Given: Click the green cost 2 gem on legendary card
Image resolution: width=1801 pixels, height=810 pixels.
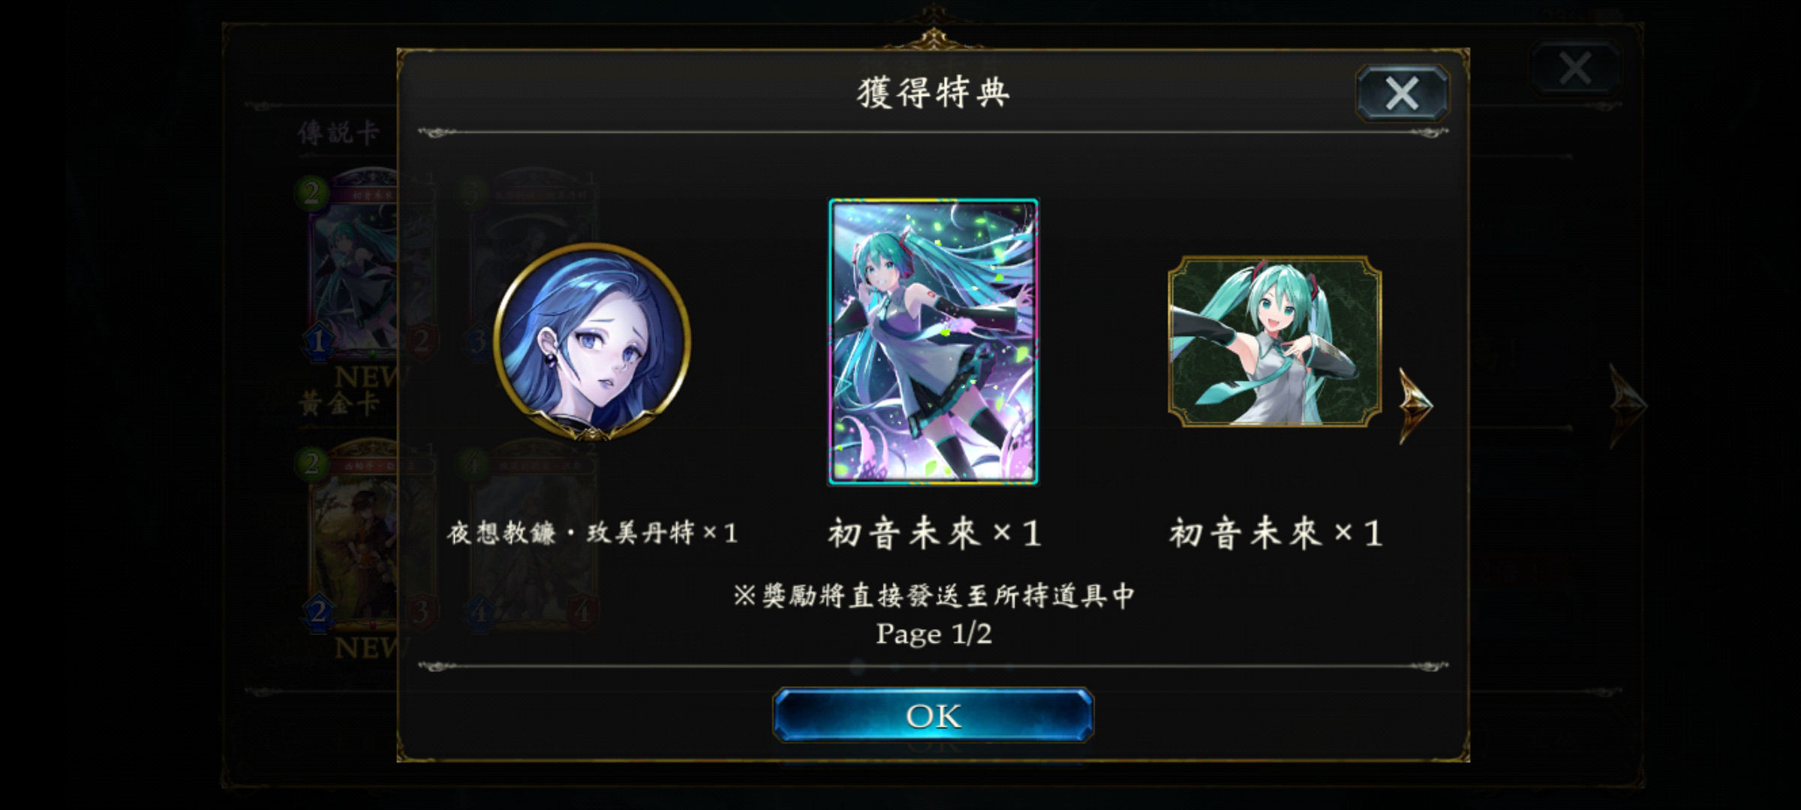Looking at the screenshot, I should 311,193.
